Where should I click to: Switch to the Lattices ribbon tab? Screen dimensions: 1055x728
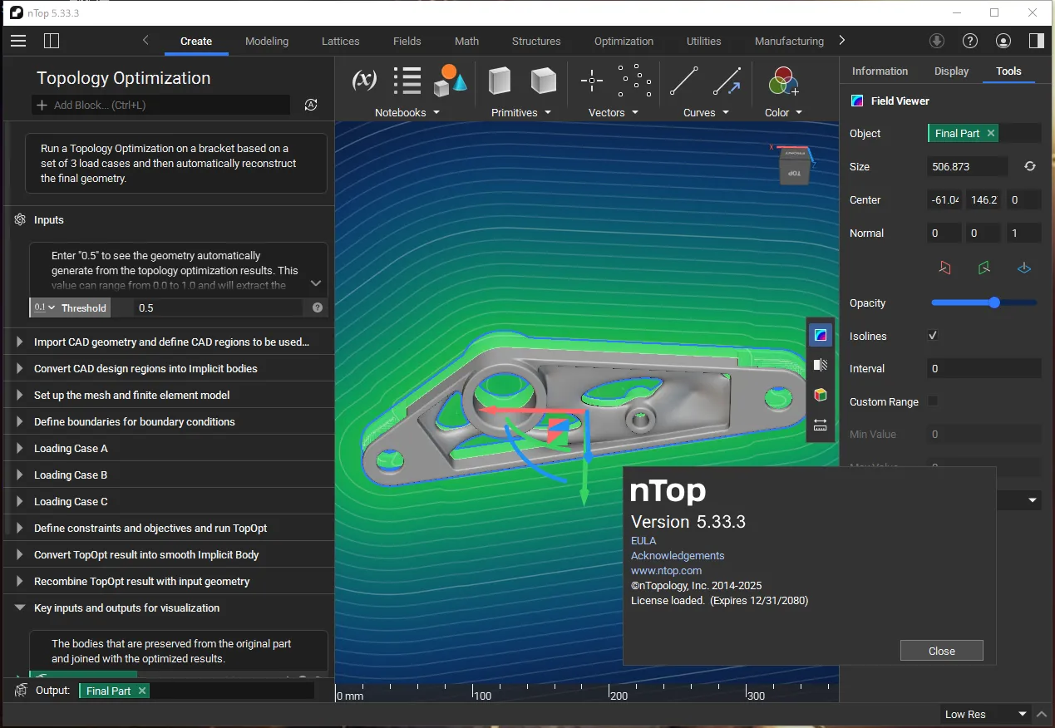pyautogui.click(x=340, y=41)
